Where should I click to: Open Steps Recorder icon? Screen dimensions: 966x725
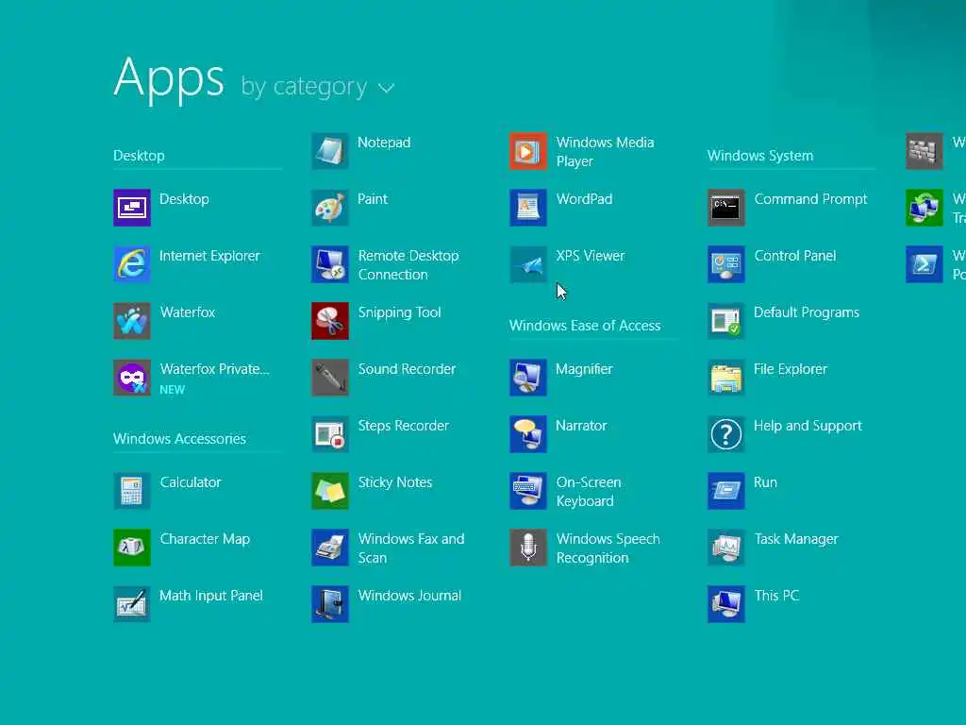pyautogui.click(x=330, y=434)
